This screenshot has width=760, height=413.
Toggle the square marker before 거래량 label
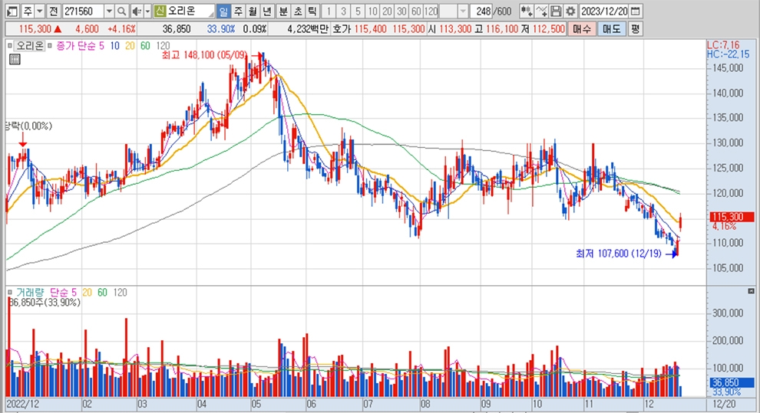11,293
